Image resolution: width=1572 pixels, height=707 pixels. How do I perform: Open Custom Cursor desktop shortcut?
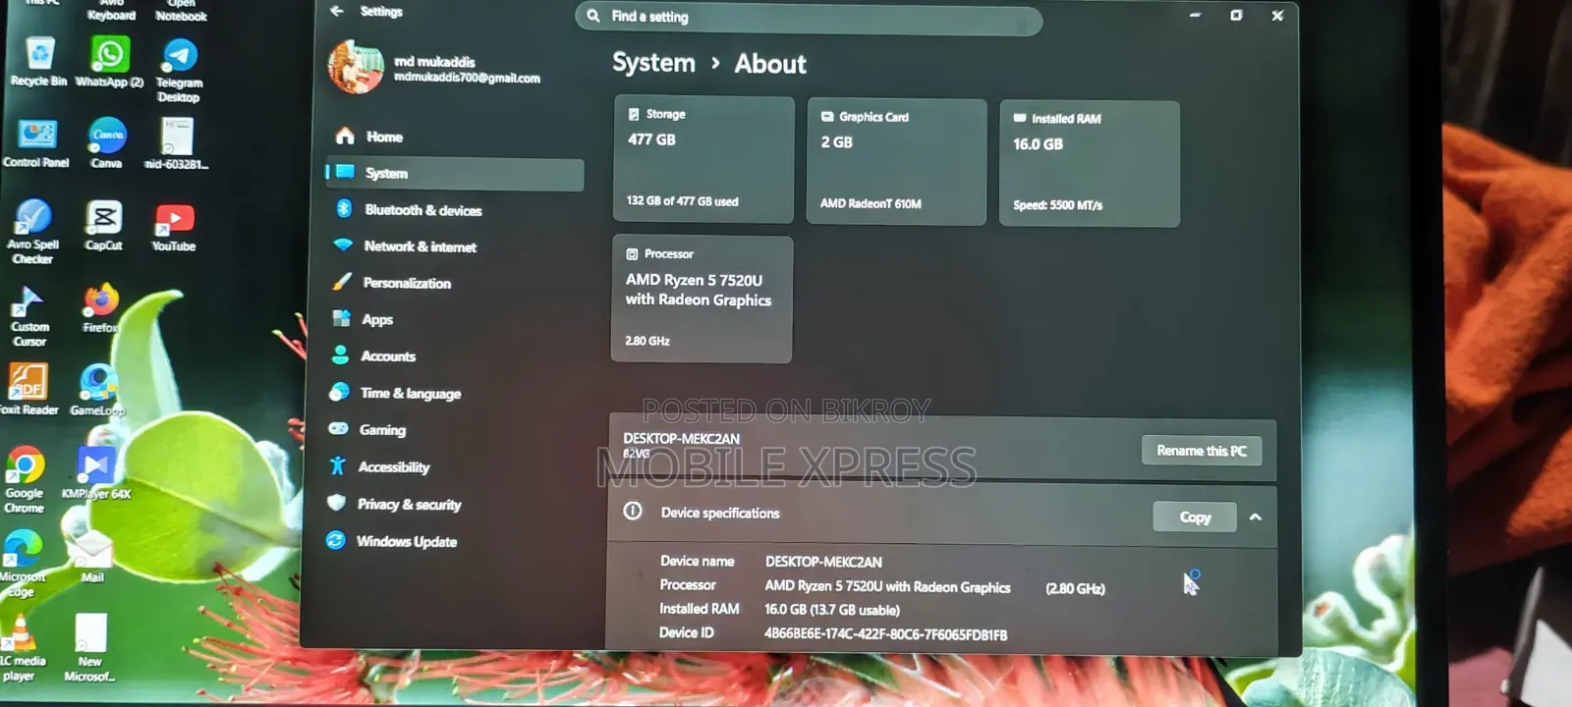tap(29, 316)
